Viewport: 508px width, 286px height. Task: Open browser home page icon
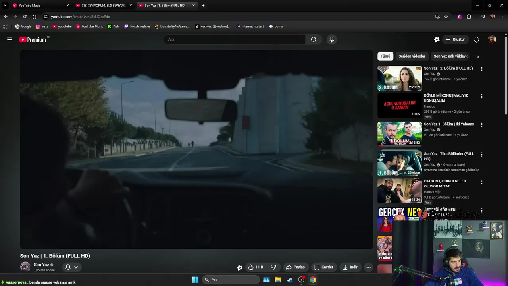coord(34,17)
